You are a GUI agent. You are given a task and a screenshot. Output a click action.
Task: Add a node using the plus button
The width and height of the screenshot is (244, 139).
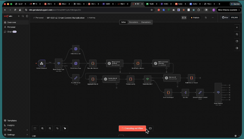click(237, 28)
